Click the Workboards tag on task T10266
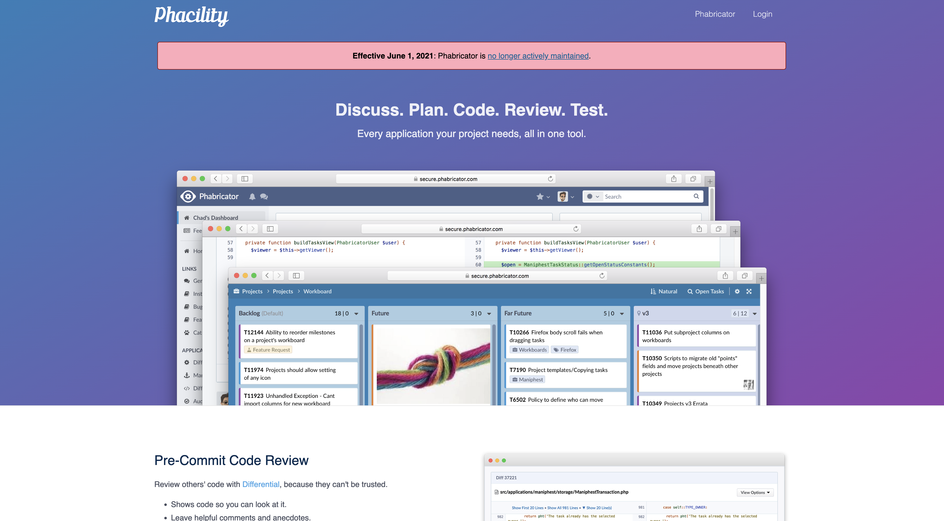 (529, 349)
